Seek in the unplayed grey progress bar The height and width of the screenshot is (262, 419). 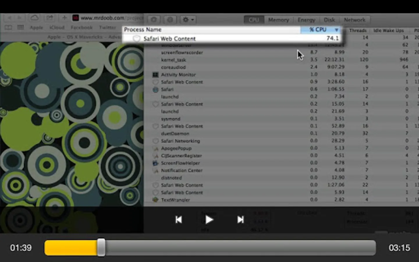click(x=240, y=248)
